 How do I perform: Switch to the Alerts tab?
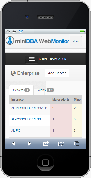(x=46, y=90)
